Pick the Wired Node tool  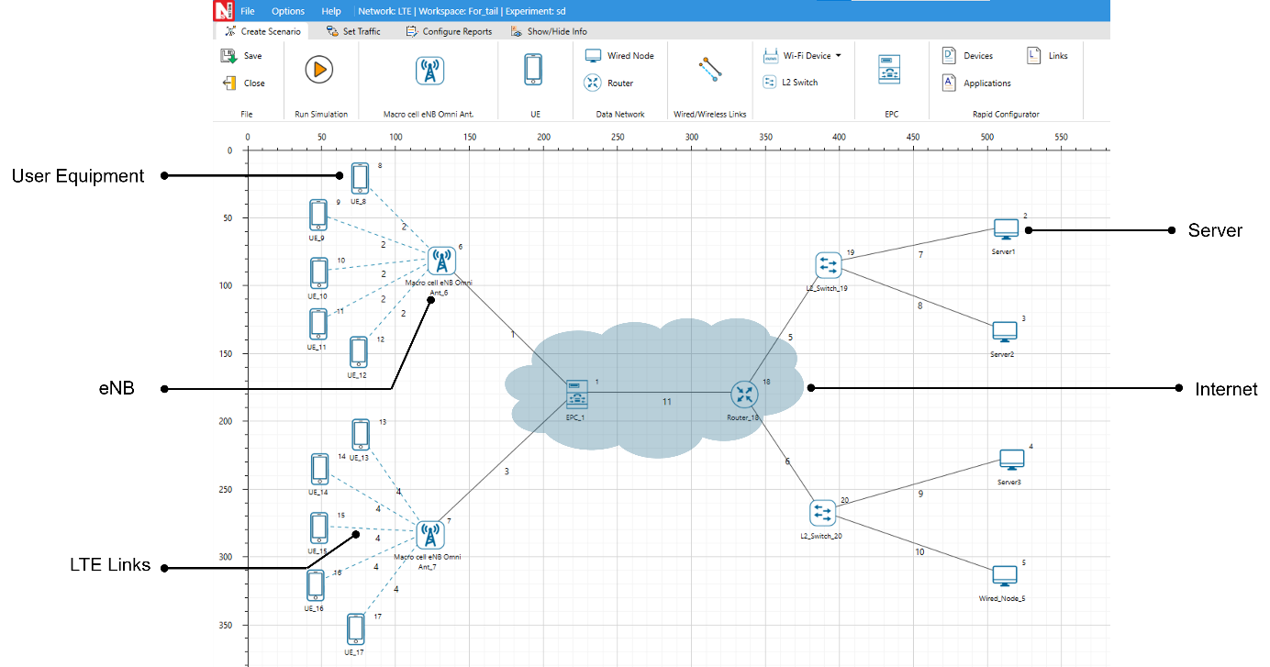coord(619,56)
